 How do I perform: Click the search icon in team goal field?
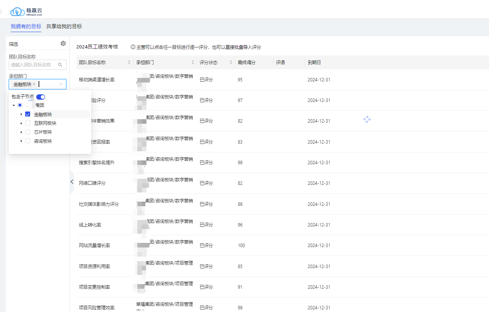pos(60,65)
